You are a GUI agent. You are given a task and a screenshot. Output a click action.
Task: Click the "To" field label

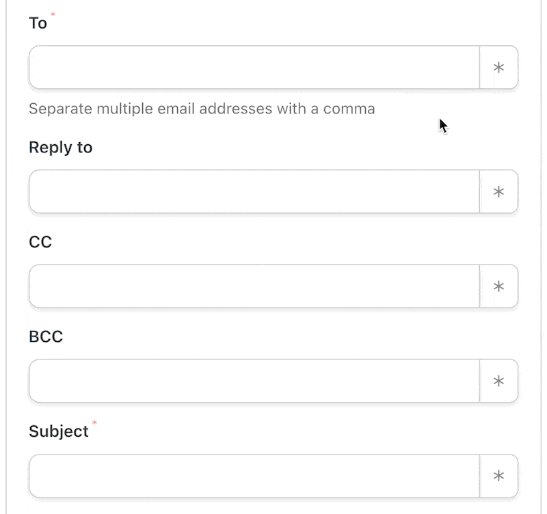click(x=38, y=23)
